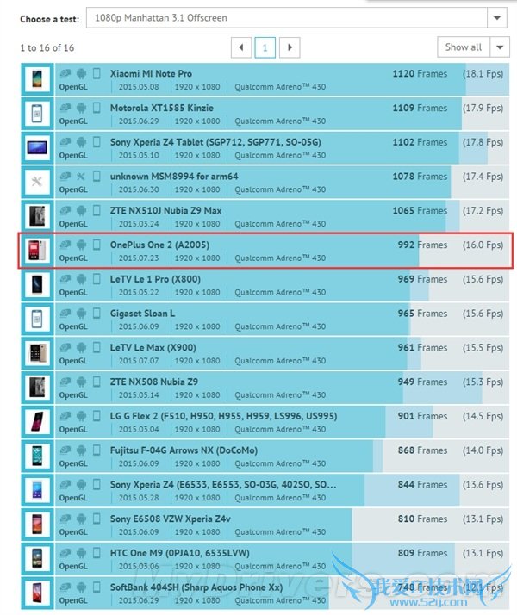Go to the previous results page arrow
Screen dimensions: 517x615
coord(240,47)
